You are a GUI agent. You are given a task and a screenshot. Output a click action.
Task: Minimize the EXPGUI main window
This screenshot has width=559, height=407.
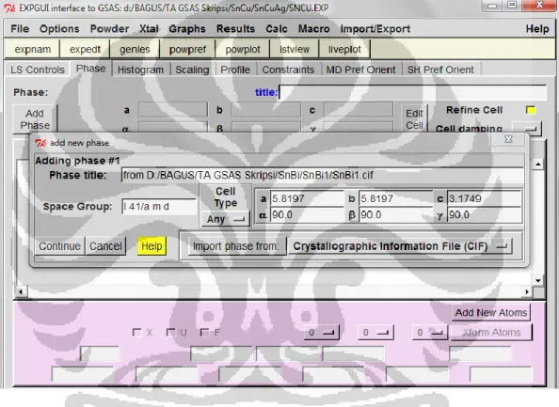click(x=492, y=6)
